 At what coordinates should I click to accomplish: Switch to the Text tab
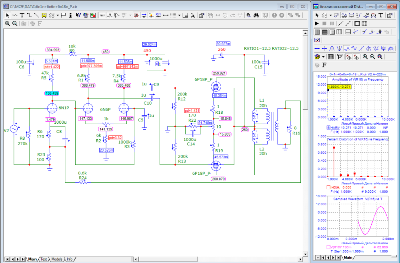point(44,259)
